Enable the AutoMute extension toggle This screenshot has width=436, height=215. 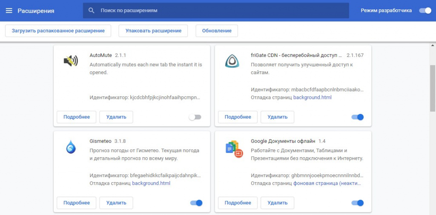[195, 117]
